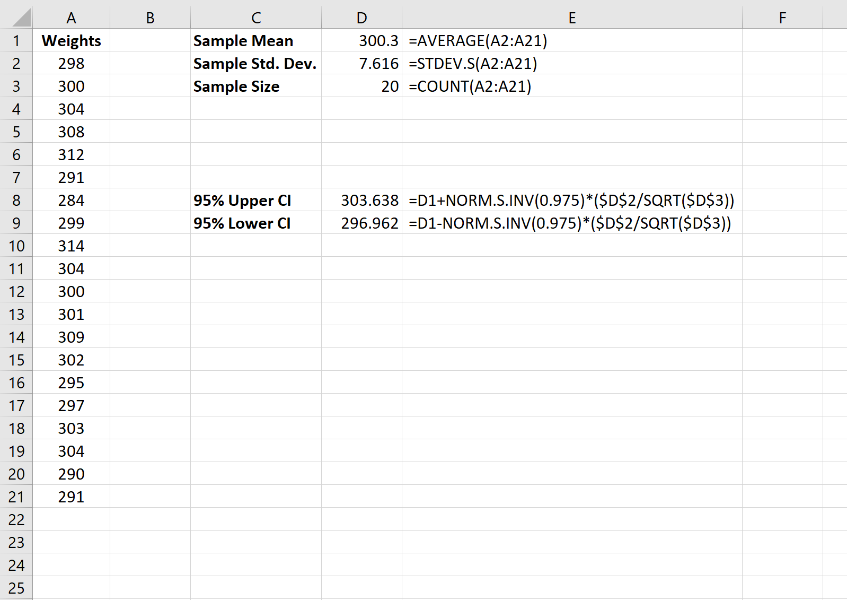The image size is (847, 600).
Task: Click the Weights header cell
Action: (71, 40)
